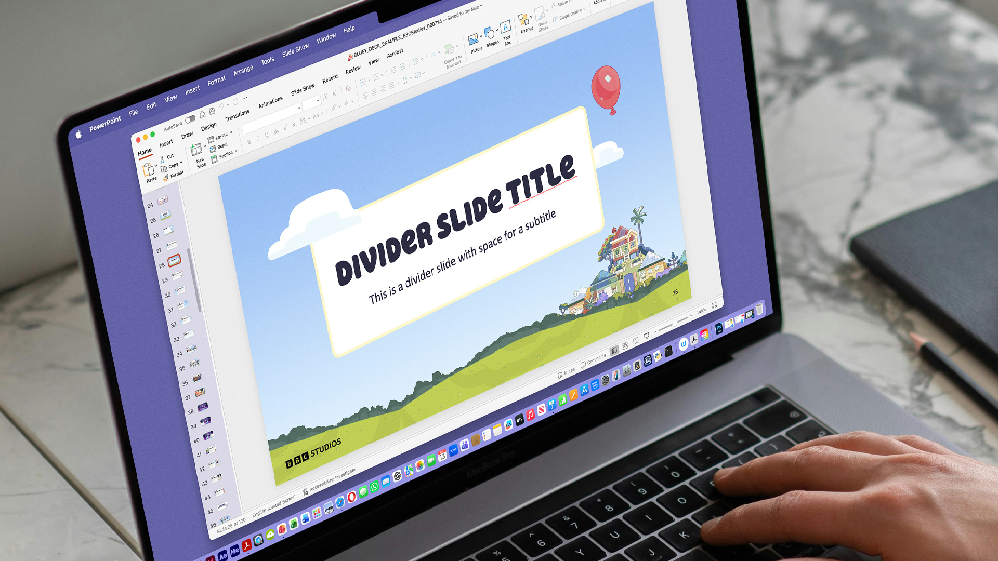Cut the selection with the scissors icon

pos(162,159)
